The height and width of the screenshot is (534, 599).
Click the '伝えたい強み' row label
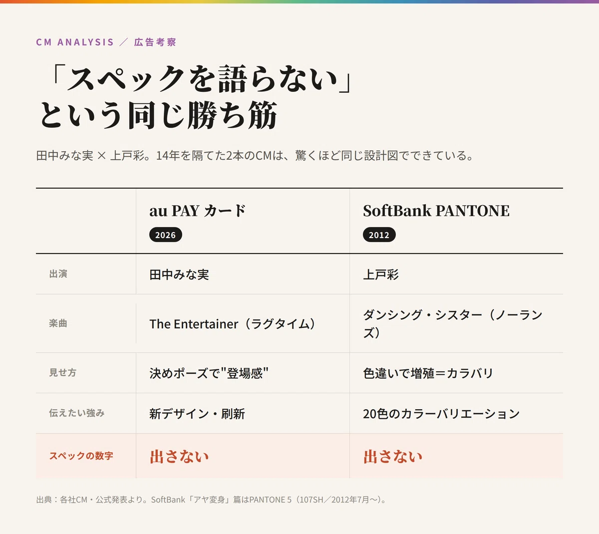click(77, 413)
